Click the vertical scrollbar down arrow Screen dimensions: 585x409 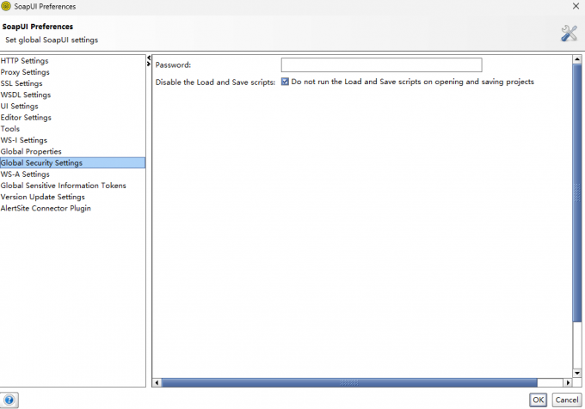pos(577,373)
